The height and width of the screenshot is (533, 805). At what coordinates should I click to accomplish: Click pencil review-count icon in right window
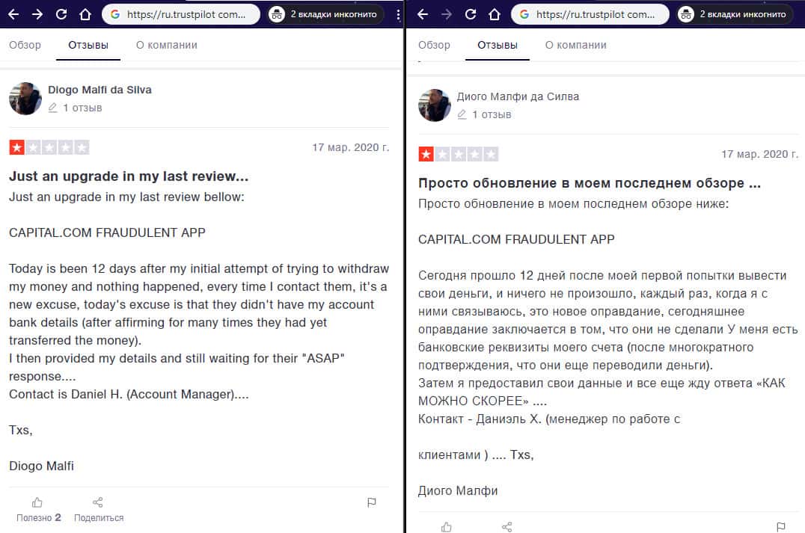tap(462, 114)
